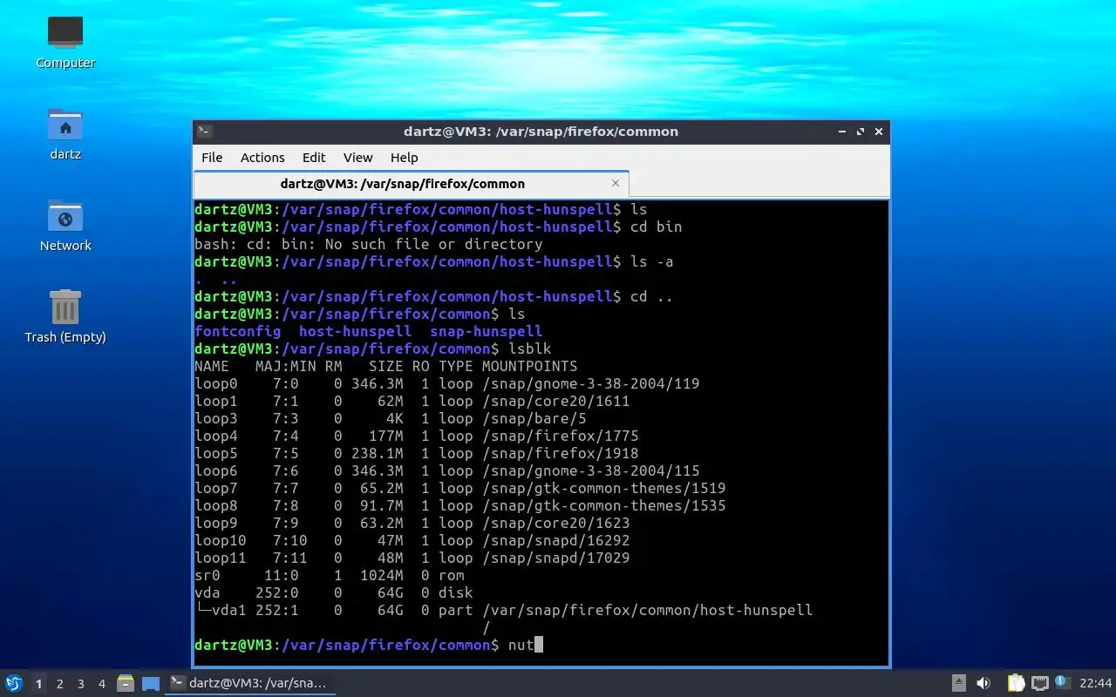Click 'No such file or directory' error text
1116x697 pixels.
(434, 244)
